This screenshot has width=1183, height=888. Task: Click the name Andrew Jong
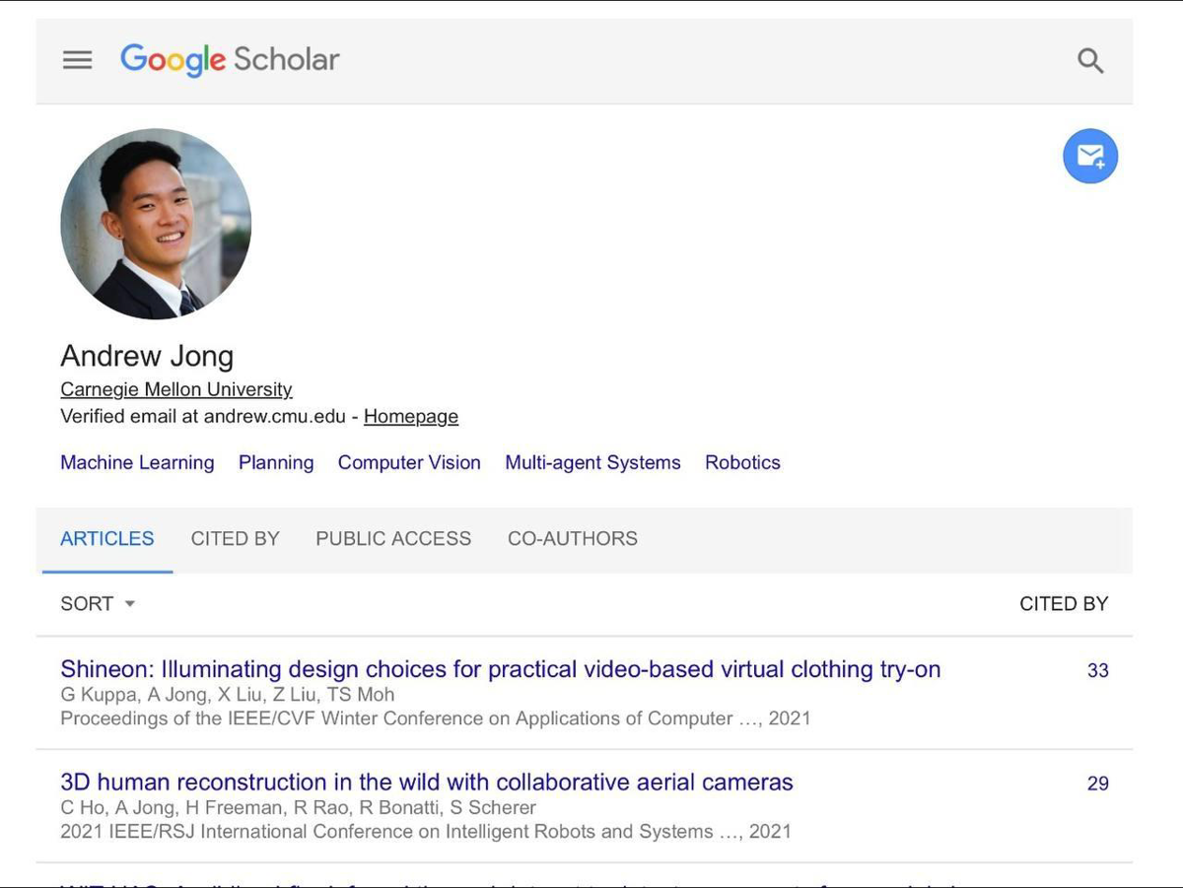[x=147, y=356]
